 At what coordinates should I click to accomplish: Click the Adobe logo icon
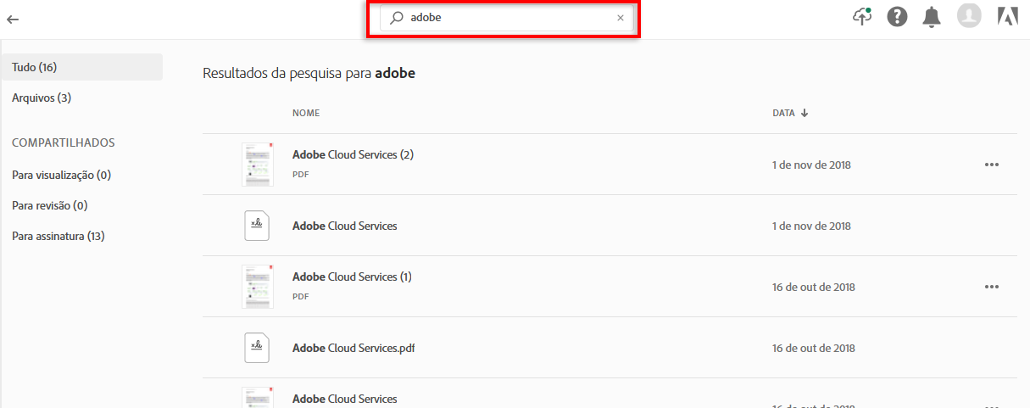(x=1008, y=17)
